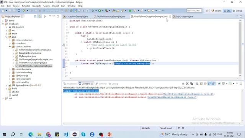Expand the test project
Screen dimensions: 245x138
[x=3, y=99]
